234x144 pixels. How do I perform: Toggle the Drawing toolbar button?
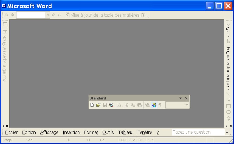click(x=154, y=105)
